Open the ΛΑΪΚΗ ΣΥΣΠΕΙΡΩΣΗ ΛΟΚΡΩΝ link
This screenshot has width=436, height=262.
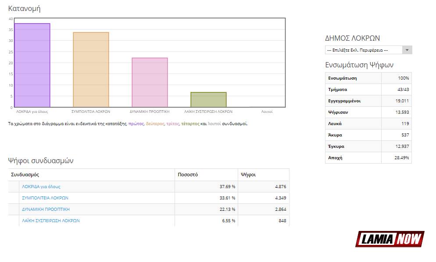click(51, 221)
